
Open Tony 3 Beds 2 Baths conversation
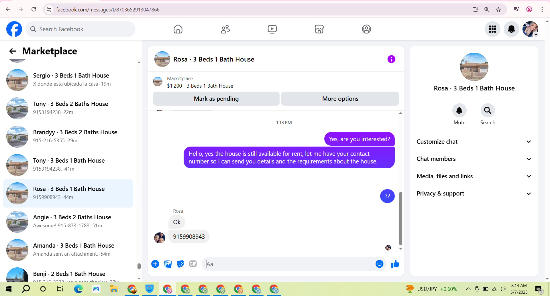(68, 108)
